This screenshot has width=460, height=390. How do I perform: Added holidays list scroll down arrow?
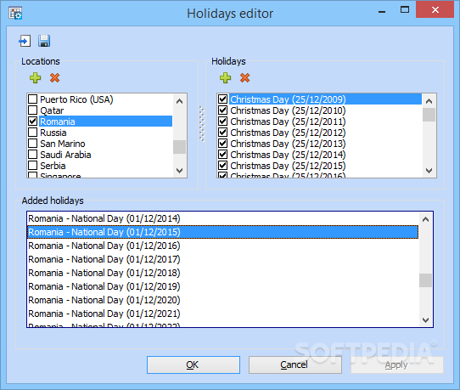click(x=426, y=319)
